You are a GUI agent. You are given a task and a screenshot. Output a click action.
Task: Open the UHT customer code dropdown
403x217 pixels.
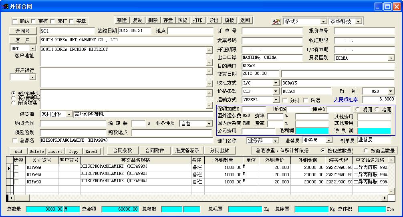(32, 48)
